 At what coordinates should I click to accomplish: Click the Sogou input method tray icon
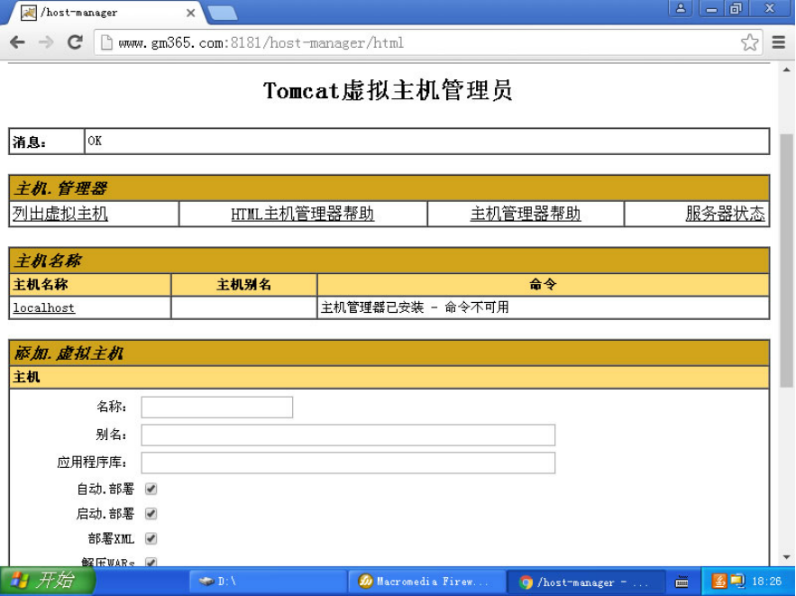point(718,581)
